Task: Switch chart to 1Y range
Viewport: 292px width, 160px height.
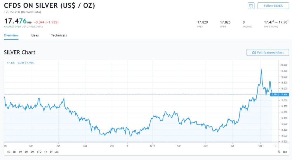Action: [46, 152]
